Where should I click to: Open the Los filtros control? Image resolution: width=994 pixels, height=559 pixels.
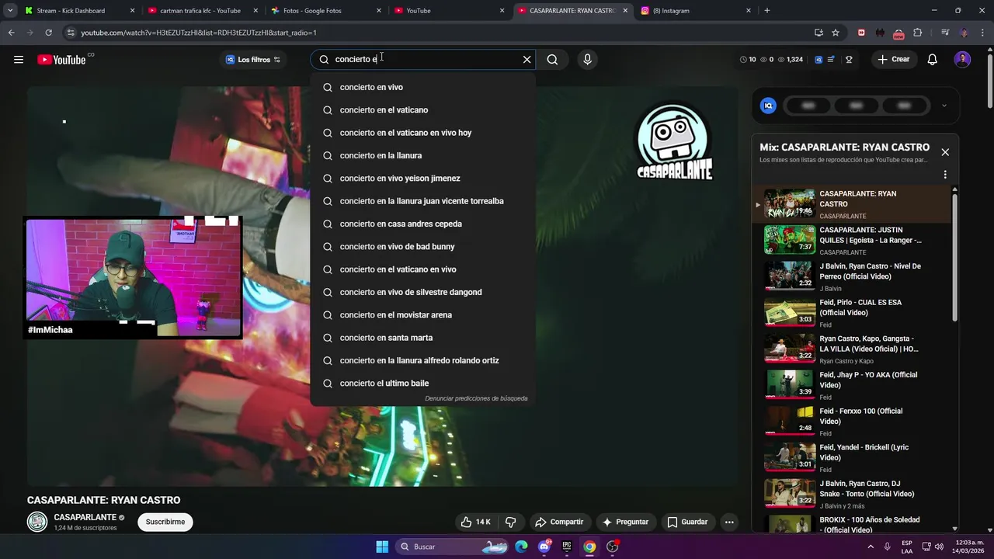point(253,60)
